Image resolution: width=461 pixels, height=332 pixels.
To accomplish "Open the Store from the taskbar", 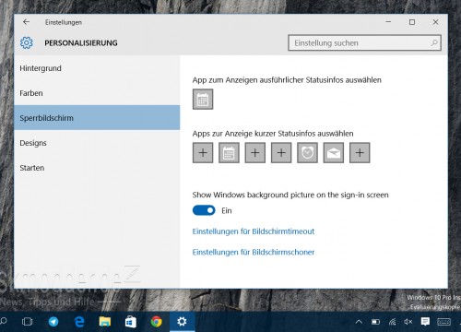I will click(131, 322).
